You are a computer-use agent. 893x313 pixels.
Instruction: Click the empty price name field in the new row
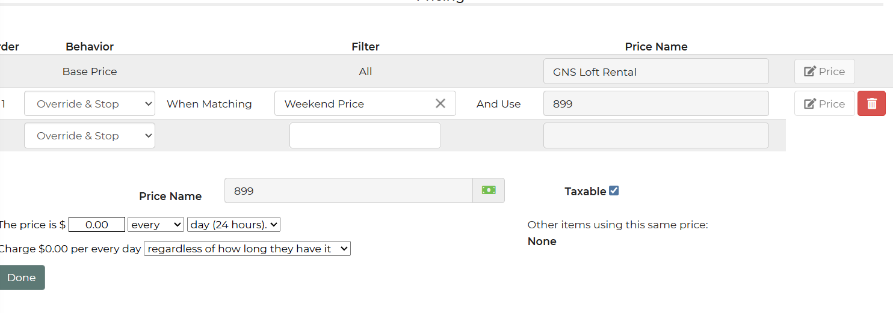[x=655, y=136]
